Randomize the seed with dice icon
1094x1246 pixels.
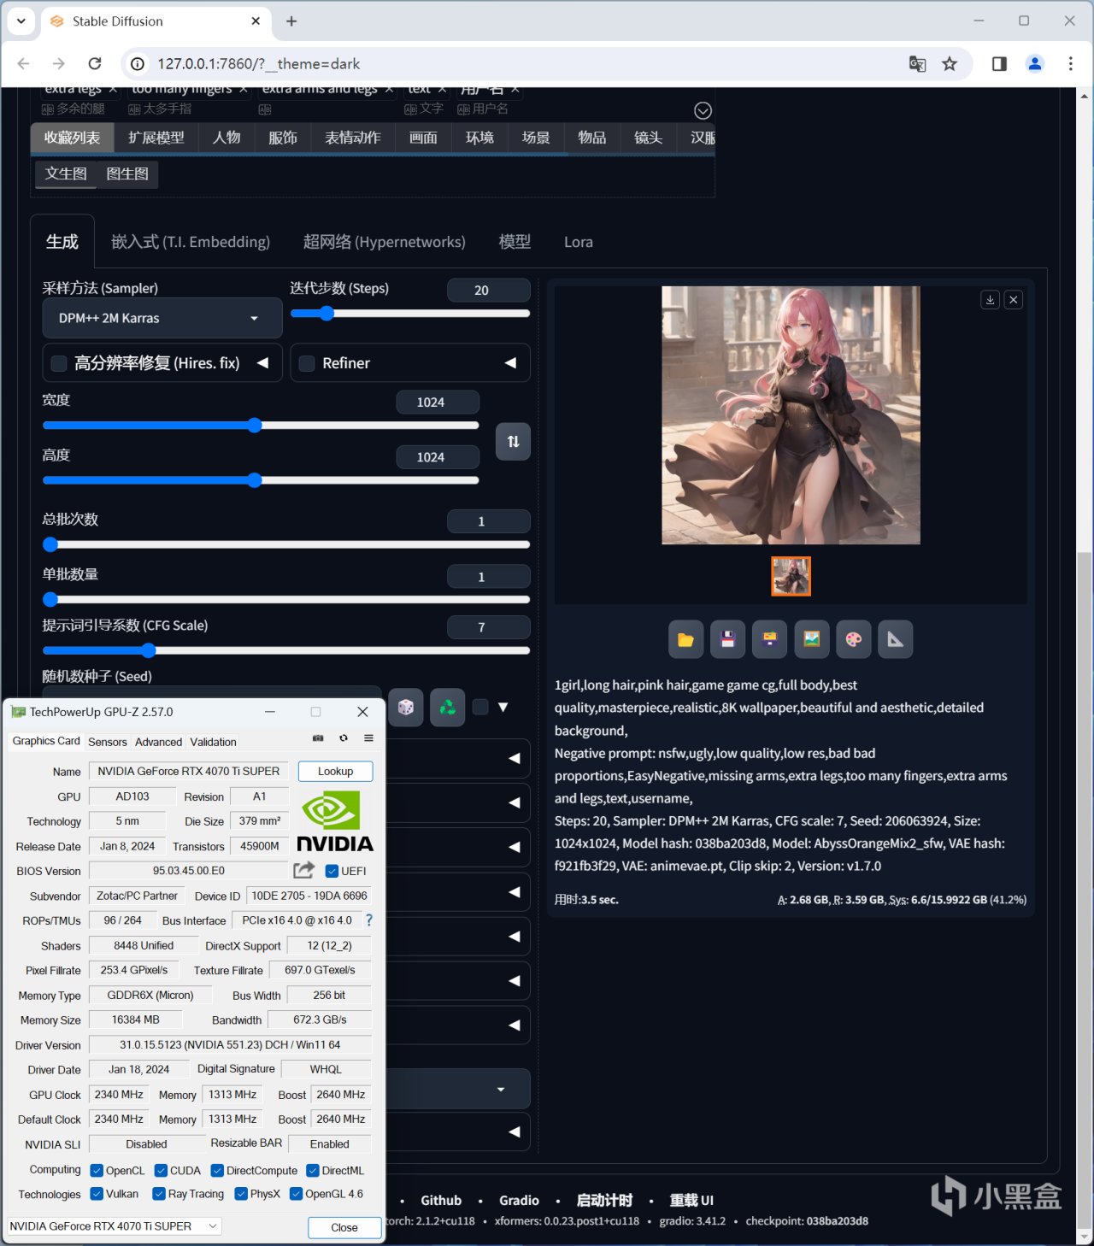point(406,708)
